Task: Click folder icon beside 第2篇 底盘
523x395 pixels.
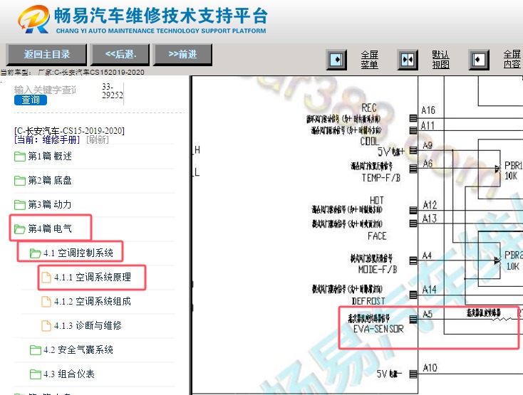Action: click(20, 181)
